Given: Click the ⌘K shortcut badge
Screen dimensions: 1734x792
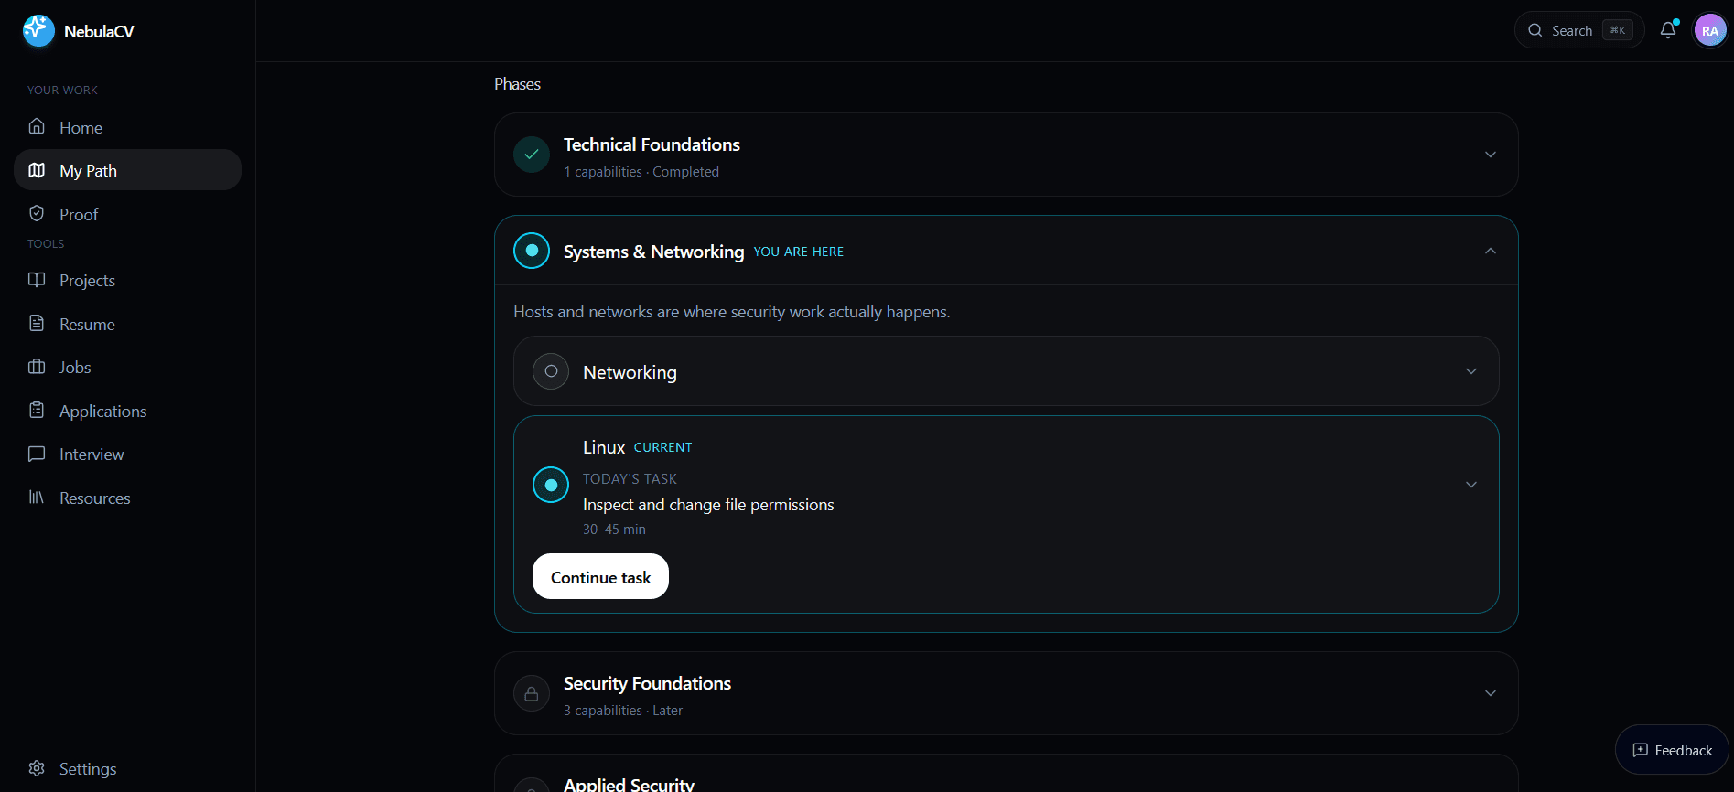Looking at the screenshot, I should coord(1618,30).
